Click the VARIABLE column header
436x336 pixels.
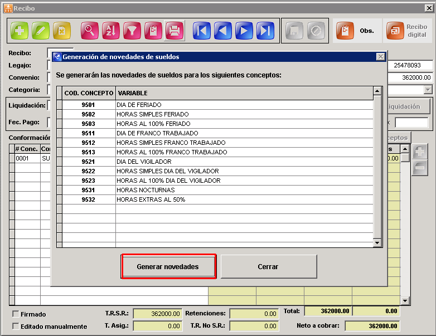tap(244, 93)
